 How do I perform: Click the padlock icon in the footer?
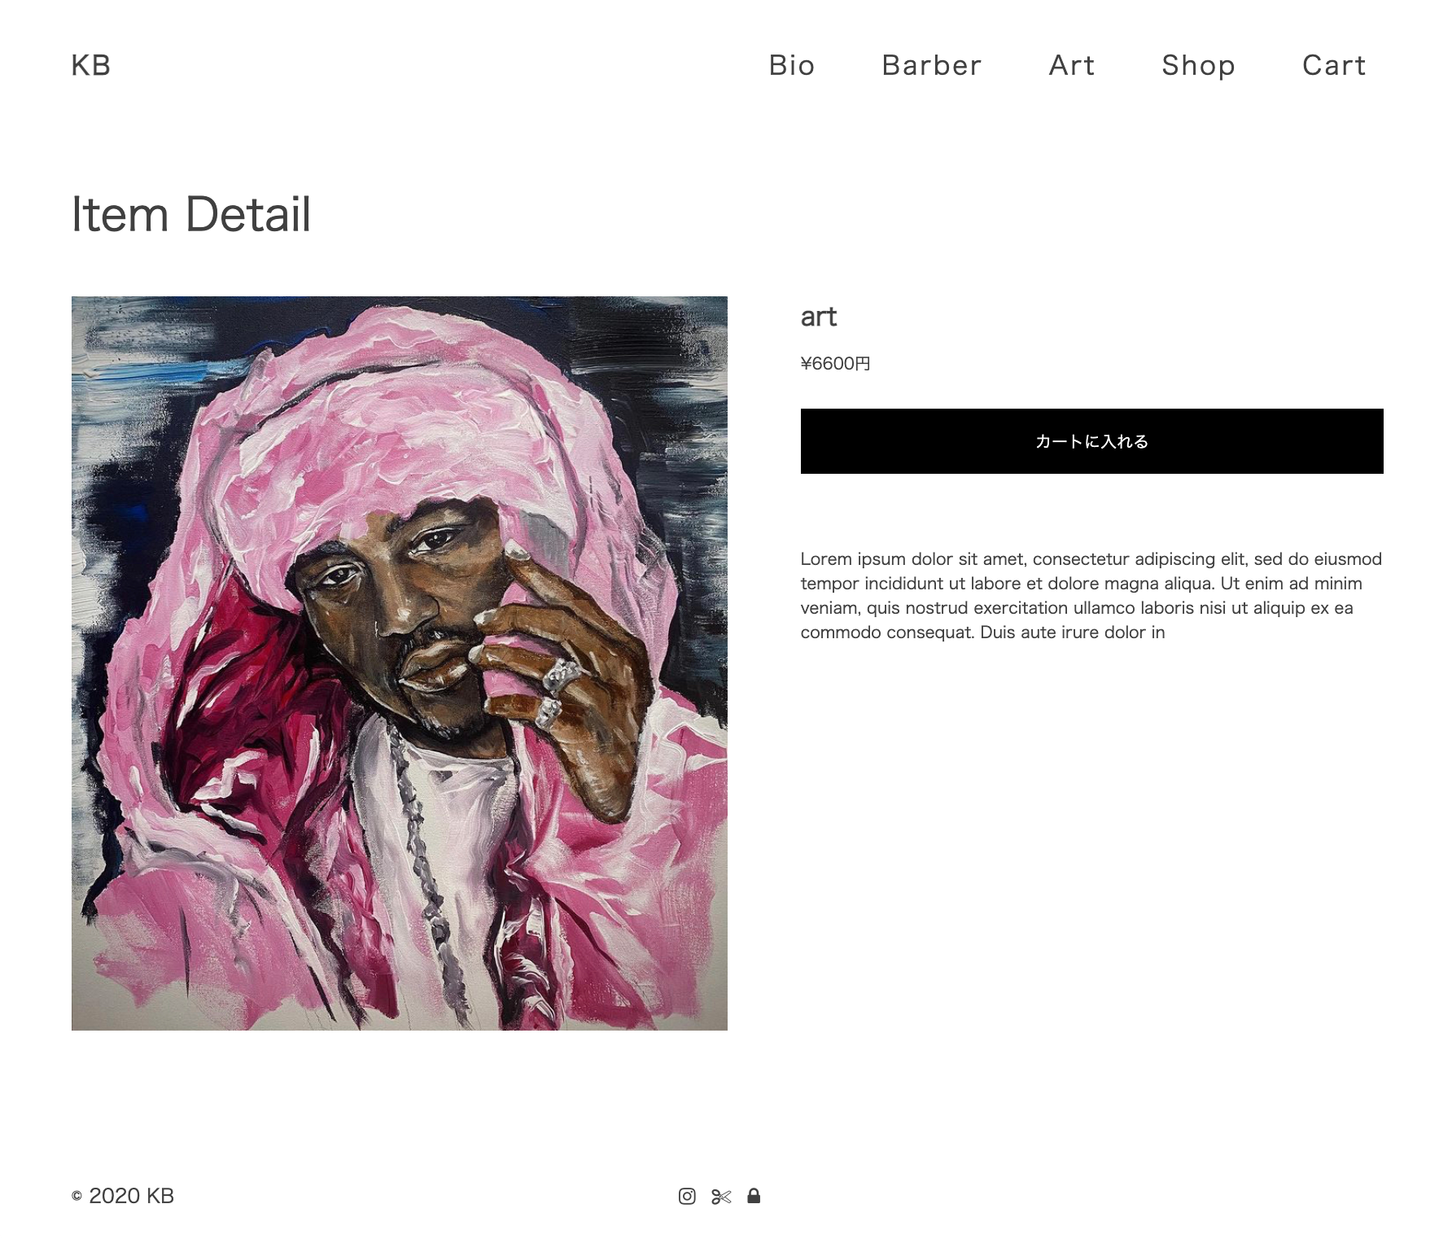click(x=754, y=1196)
